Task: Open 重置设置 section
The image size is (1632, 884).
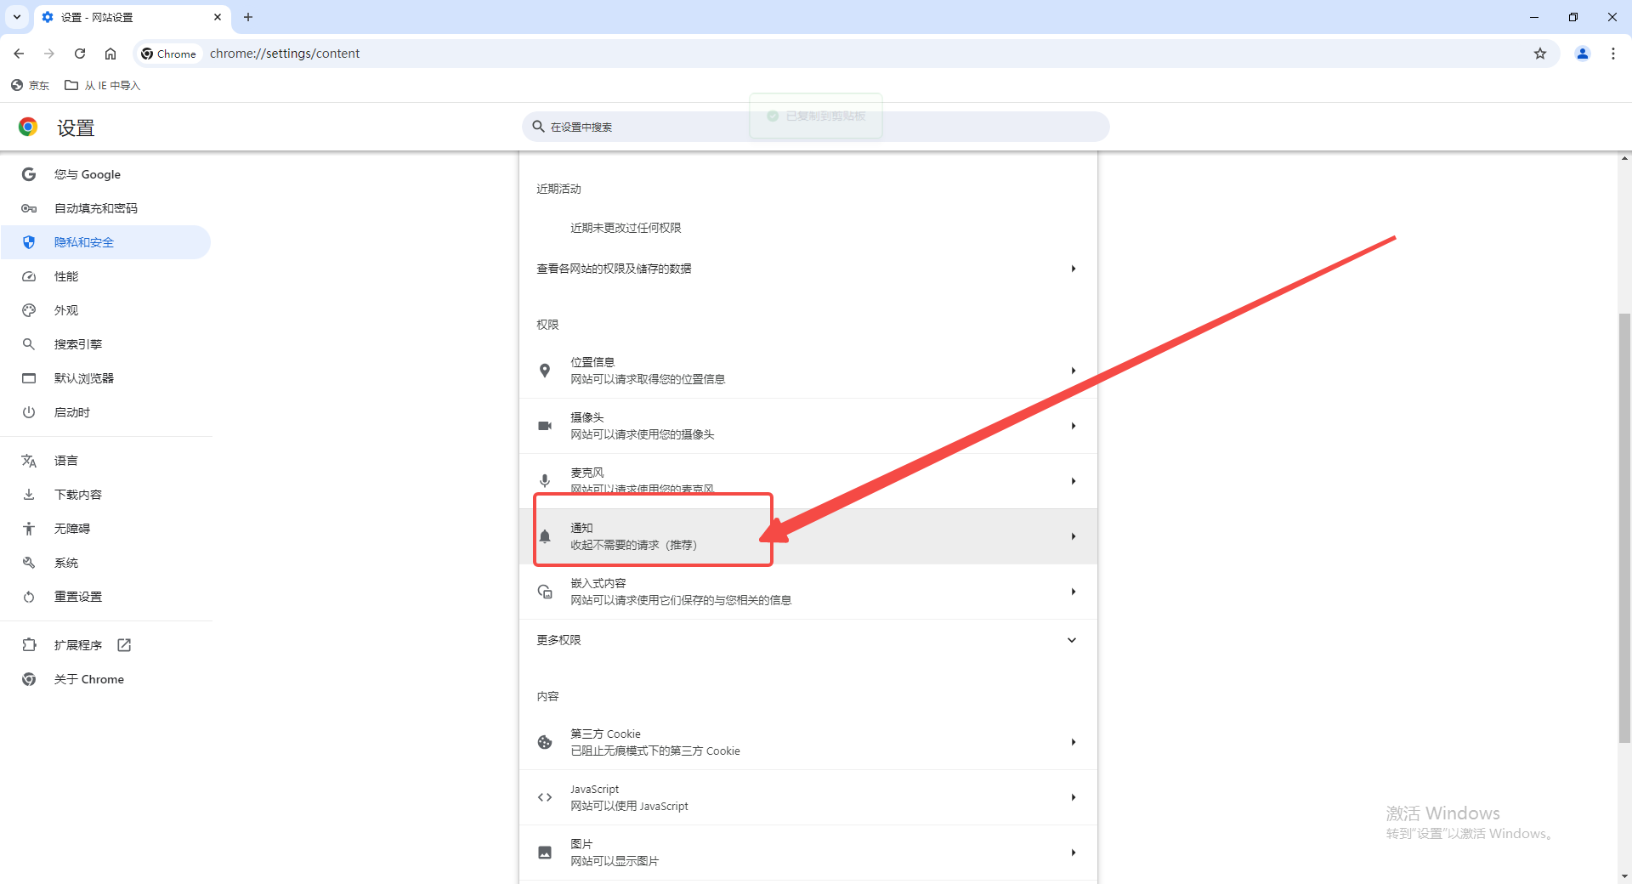Action: [x=106, y=597]
